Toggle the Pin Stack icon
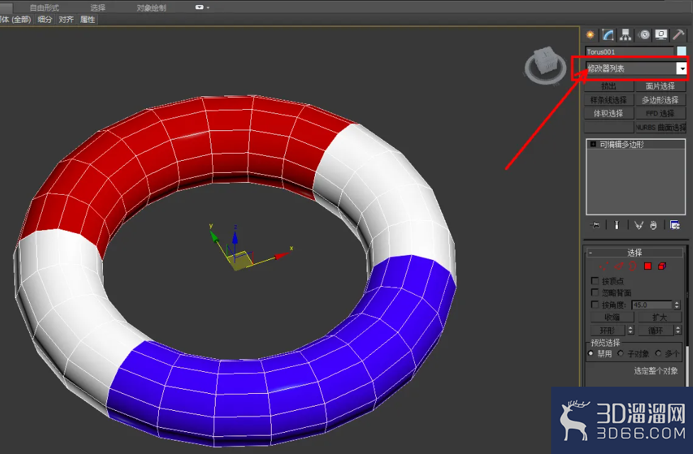 point(595,225)
